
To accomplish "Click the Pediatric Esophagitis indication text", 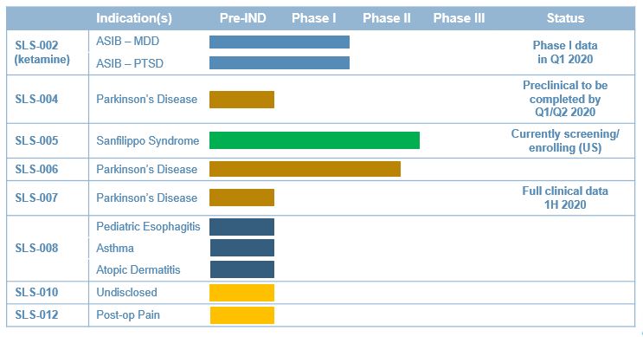I will (x=148, y=227).
